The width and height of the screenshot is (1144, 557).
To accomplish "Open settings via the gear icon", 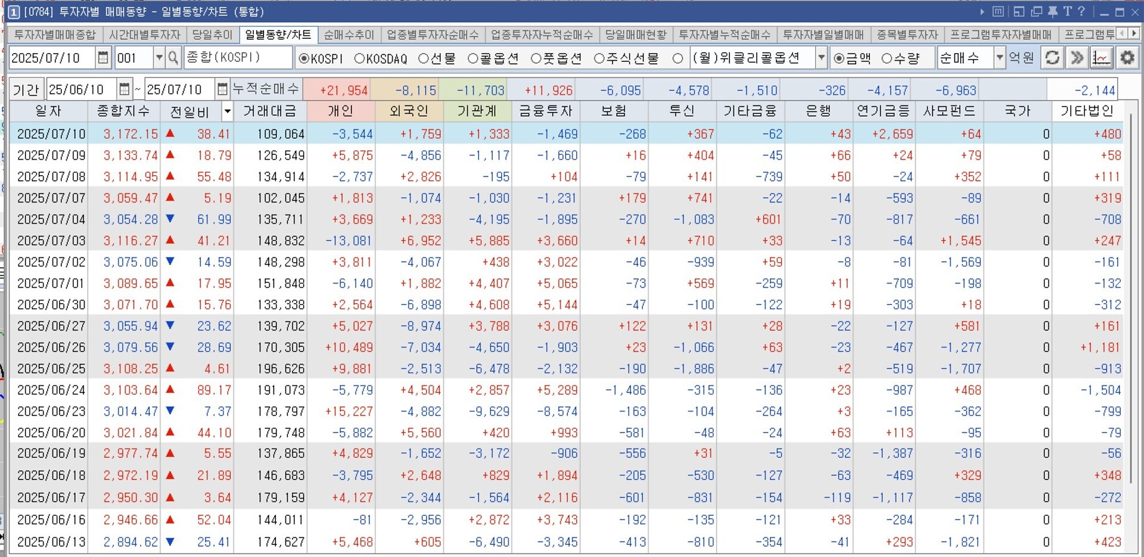I will tap(1127, 58).
